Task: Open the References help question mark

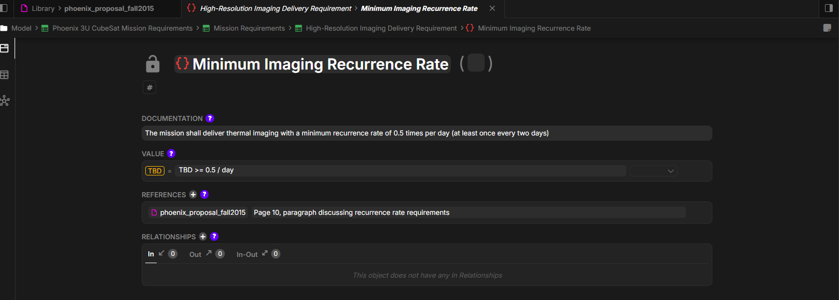Action: [204, 195]
